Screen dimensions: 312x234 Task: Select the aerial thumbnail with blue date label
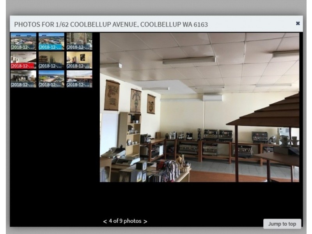coord(51,41)
